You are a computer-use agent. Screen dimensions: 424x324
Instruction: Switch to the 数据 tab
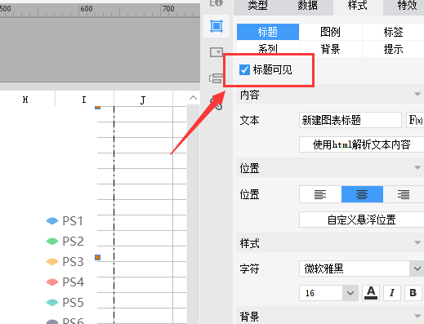(x=307, y=6)
